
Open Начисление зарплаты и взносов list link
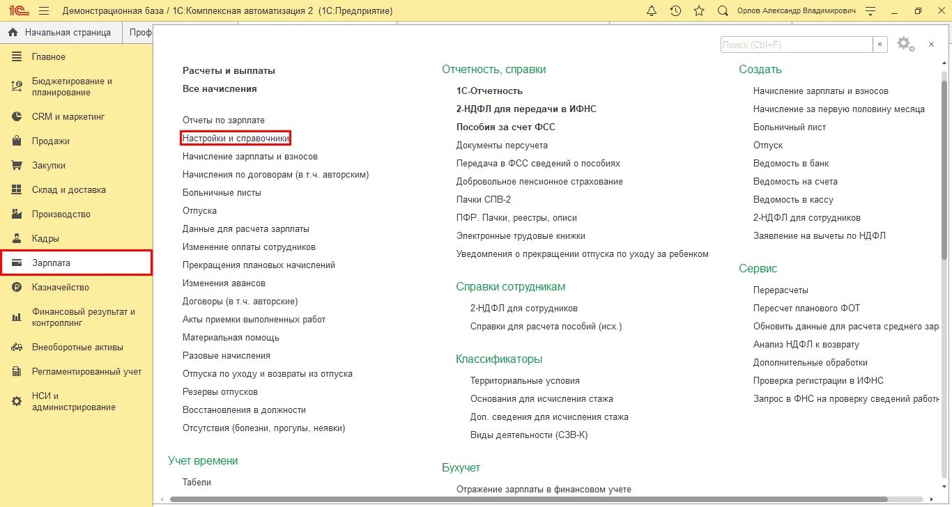point(250,157)
